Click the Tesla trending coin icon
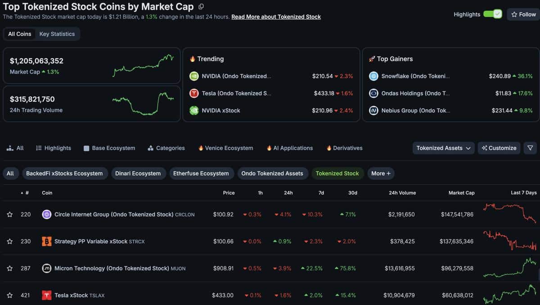Viewport: 540px width, 305px height. point(194,93)
